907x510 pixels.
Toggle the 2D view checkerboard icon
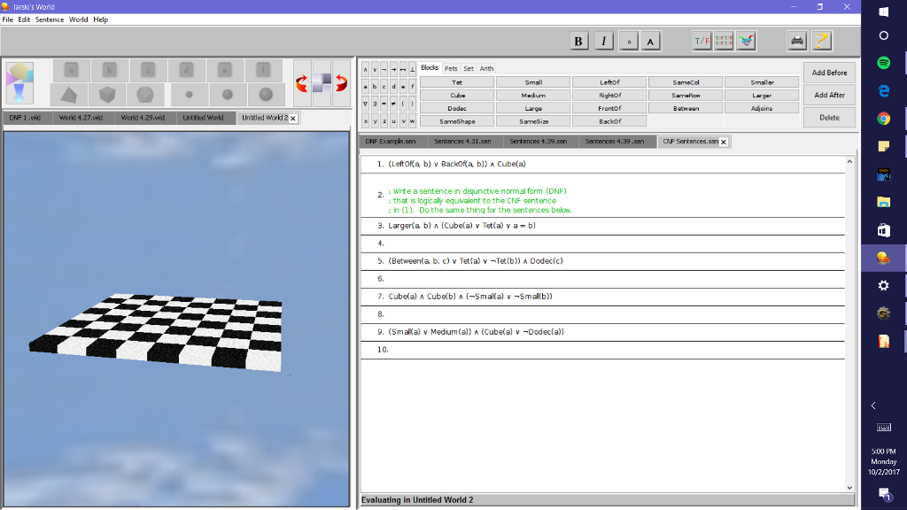(x=322, y=83)
